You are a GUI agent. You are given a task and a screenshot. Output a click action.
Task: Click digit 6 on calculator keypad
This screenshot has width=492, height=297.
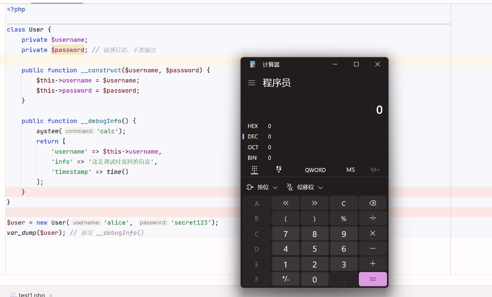click(x=344, y=249)
